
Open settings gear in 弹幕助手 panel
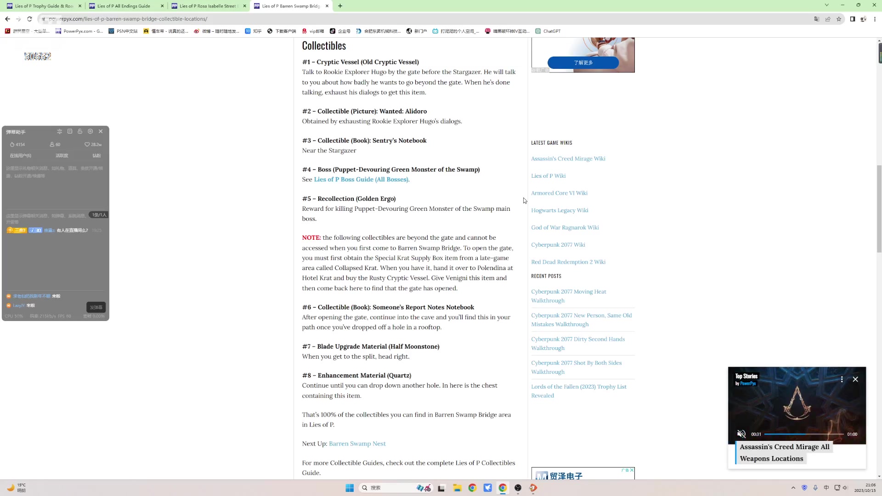(x=90, y=131)
